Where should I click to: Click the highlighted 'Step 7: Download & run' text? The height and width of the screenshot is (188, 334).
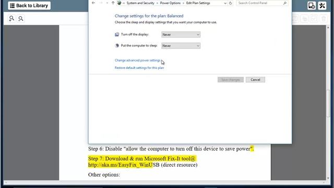coord(141,159)
